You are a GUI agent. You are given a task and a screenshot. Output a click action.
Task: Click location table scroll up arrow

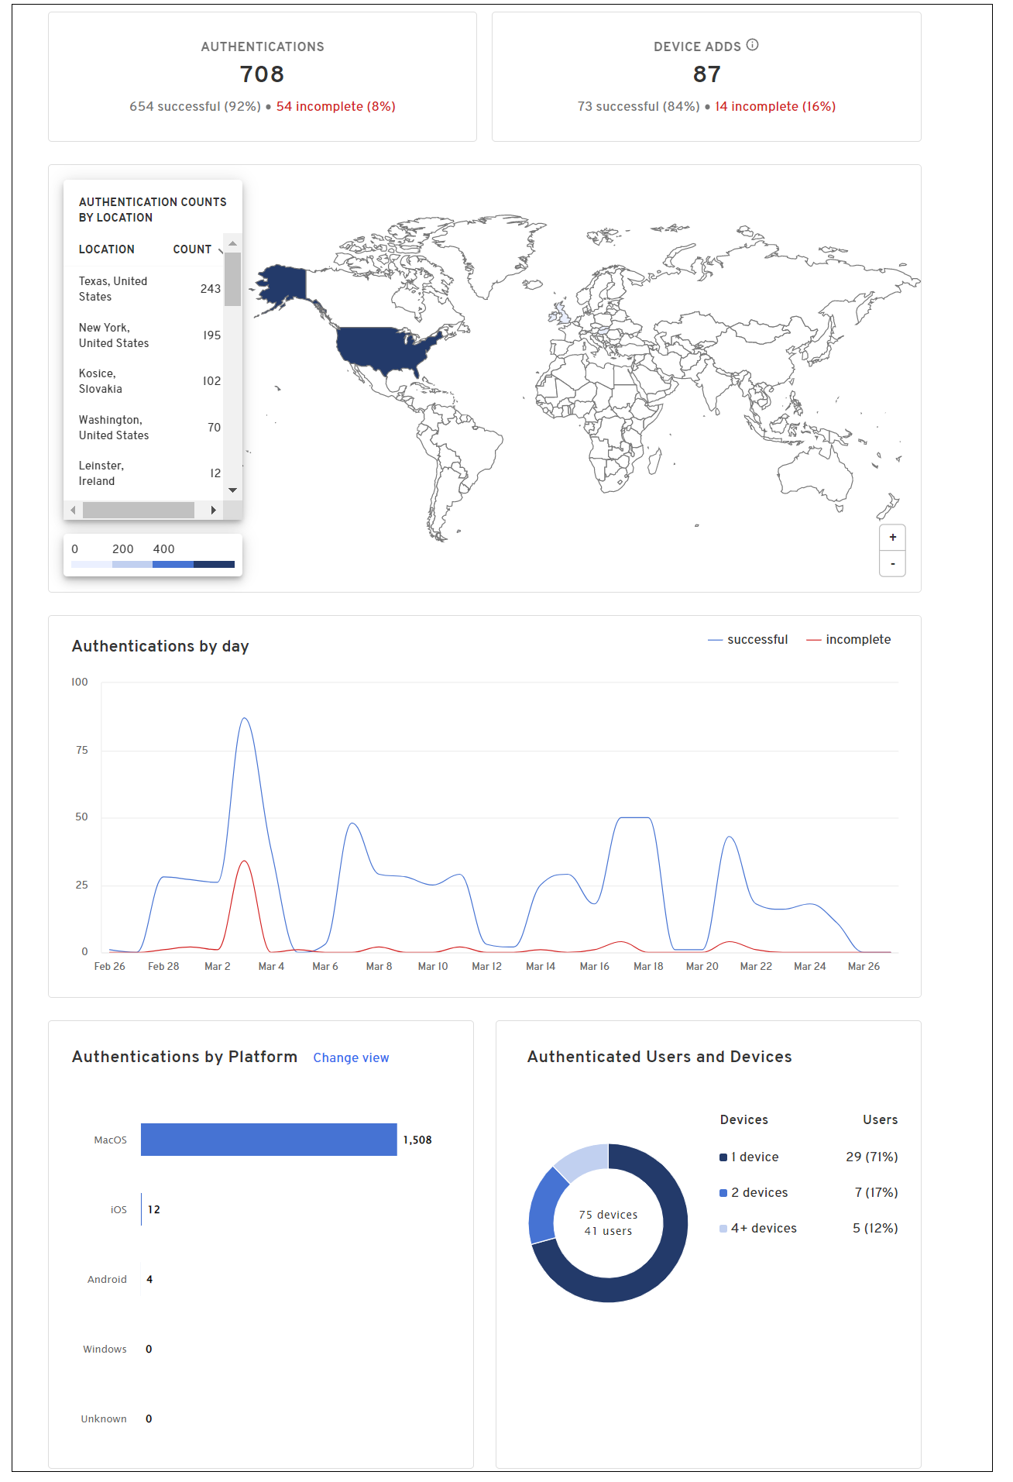[x=232, y=243]
